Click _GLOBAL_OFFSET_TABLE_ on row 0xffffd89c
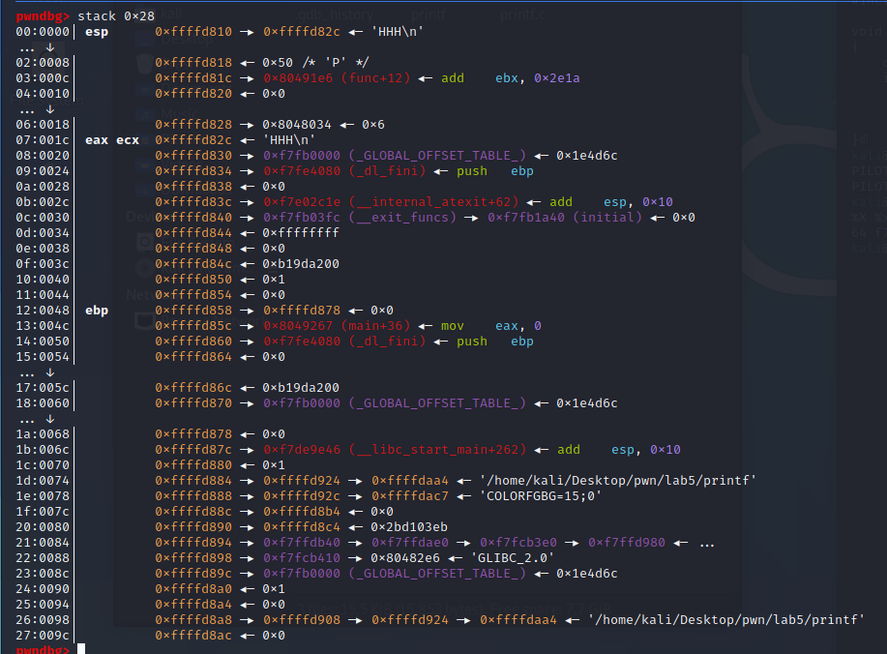This screenshot has width=887, height=654. point(437,573)
